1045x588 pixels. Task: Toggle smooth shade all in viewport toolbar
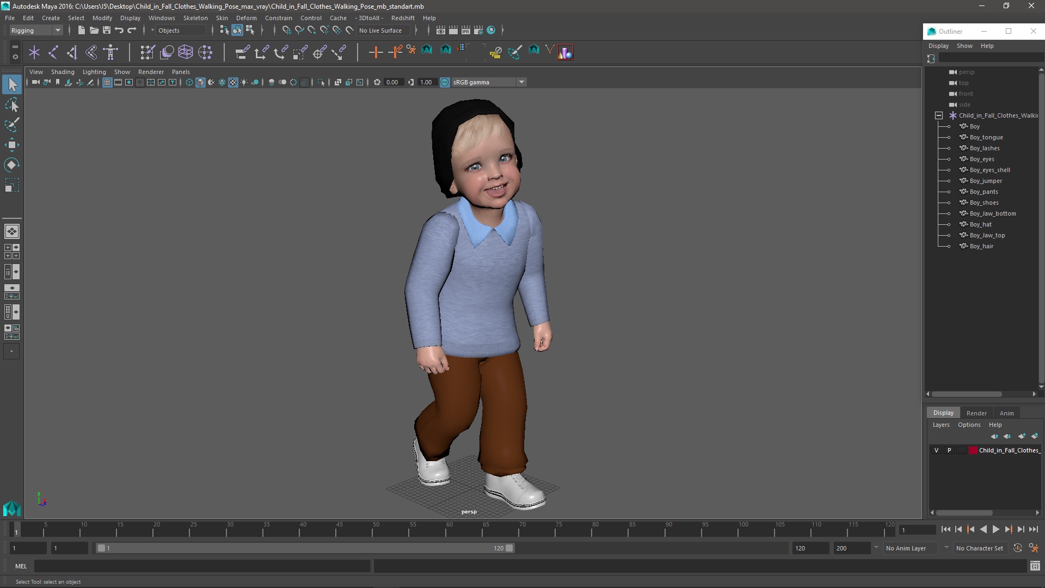(200, 82)
